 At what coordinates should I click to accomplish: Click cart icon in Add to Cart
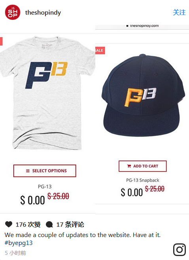tap(129, 166)
